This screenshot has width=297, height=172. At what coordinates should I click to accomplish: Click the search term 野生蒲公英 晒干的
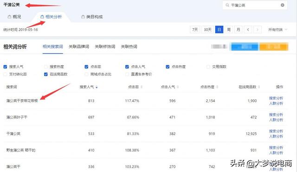point(21,150)
